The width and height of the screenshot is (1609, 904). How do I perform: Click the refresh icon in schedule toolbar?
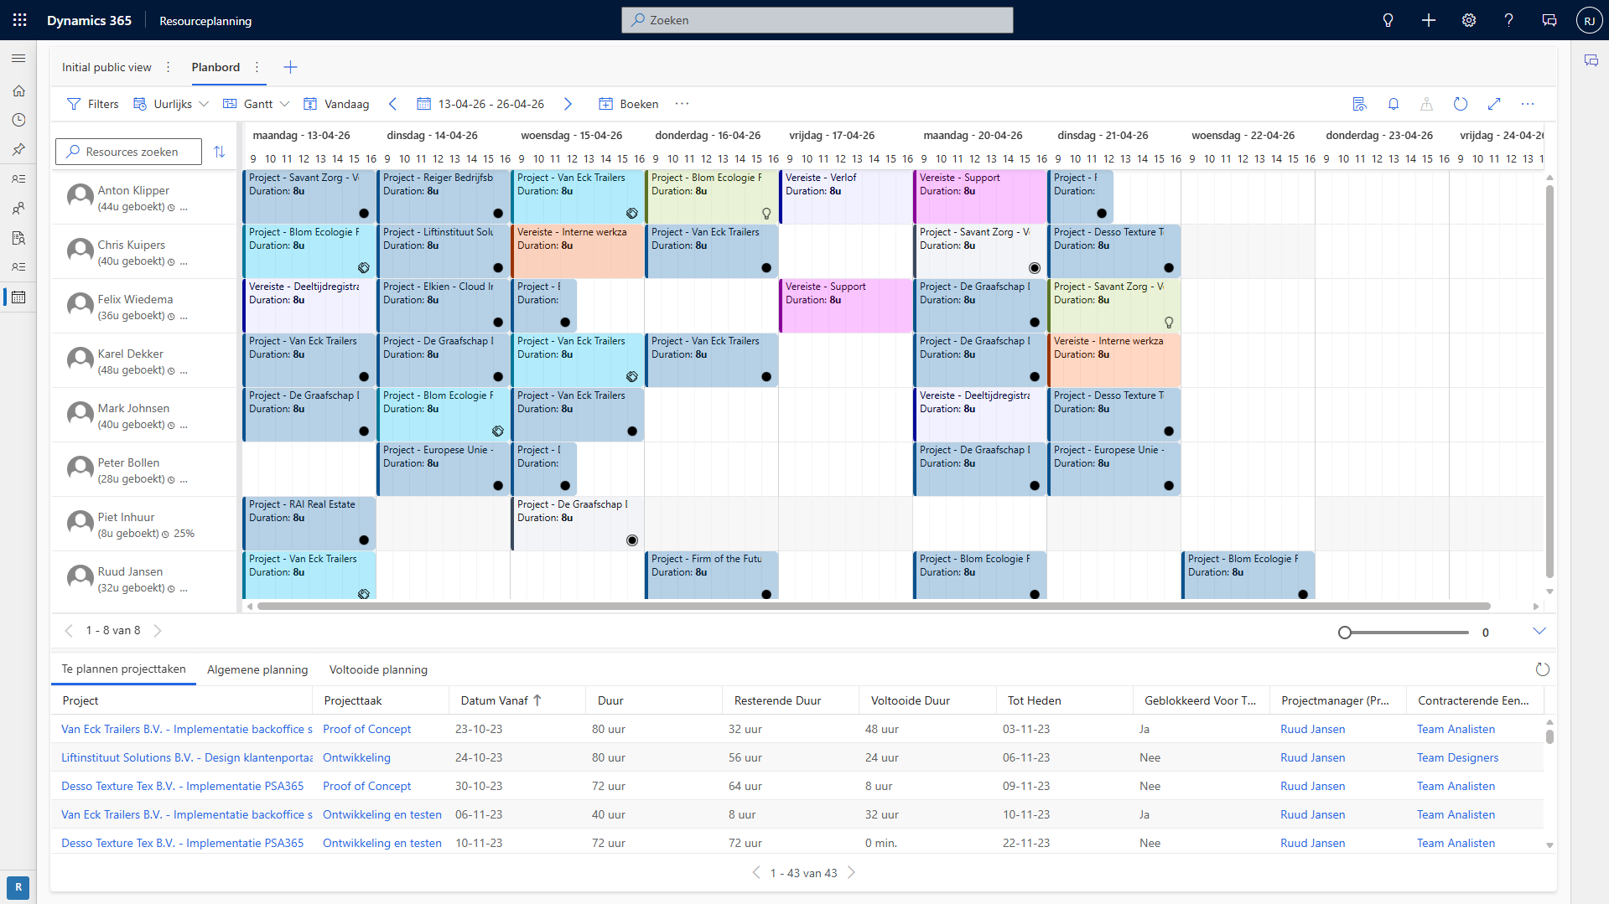coord(1460,104)
